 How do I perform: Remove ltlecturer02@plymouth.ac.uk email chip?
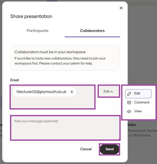click(72, 92)
